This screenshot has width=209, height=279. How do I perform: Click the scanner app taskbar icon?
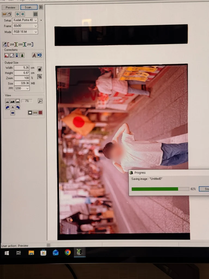[x=79, y=252]
